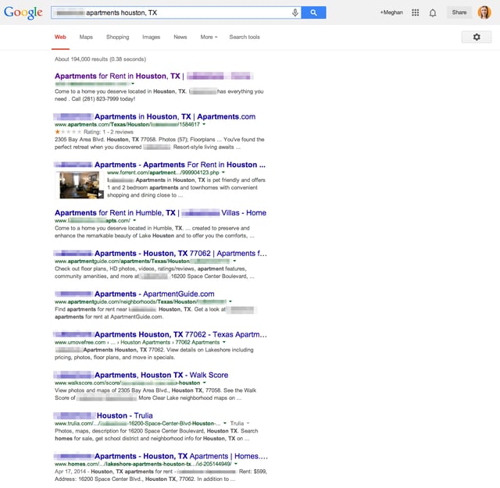This screenshot has width=500, height=488.
Task: Click the blue search magnifier button
Action: pos(313,12)
